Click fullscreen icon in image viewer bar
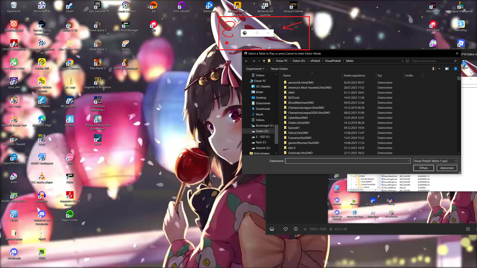Image resolution: width=477 pixels, height=268 pixels. pyautogui.click(x=468, y=229)
